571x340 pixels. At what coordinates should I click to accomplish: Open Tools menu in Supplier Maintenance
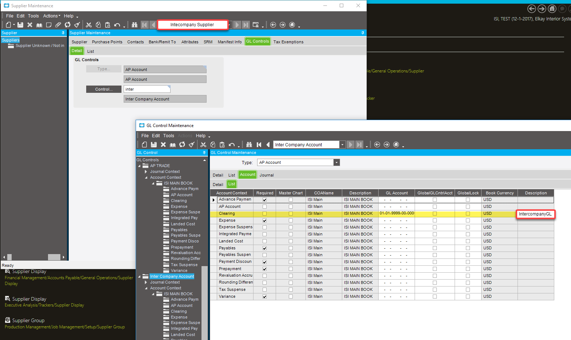[x=33, y=16]
